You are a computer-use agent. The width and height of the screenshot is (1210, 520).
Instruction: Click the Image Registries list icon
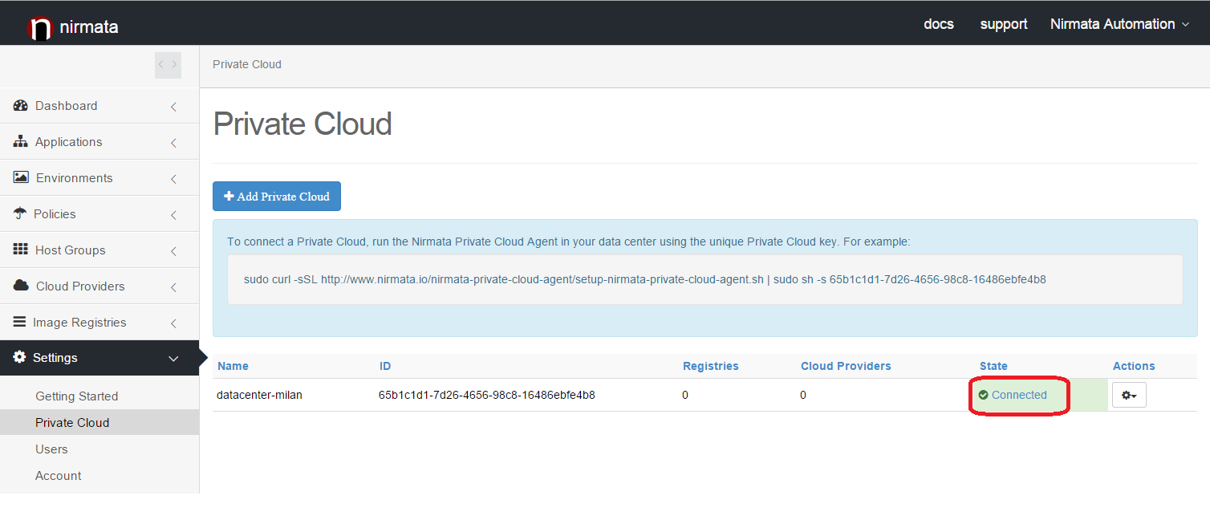(20, 322)
